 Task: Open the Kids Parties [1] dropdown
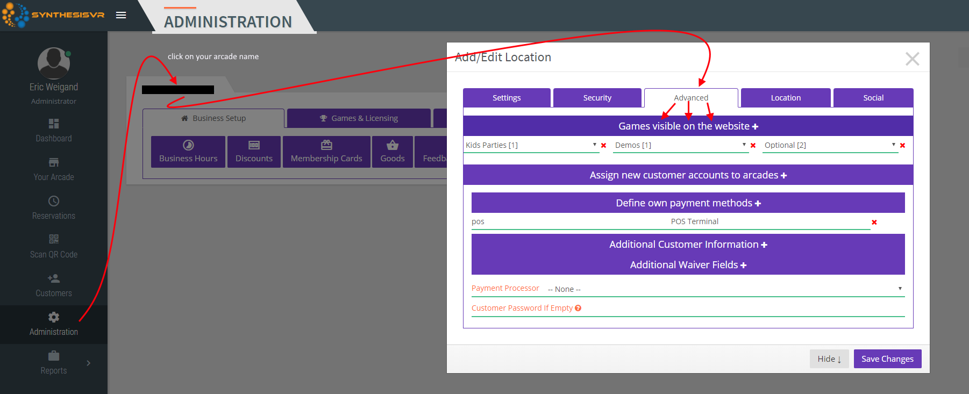click(531, 145)
